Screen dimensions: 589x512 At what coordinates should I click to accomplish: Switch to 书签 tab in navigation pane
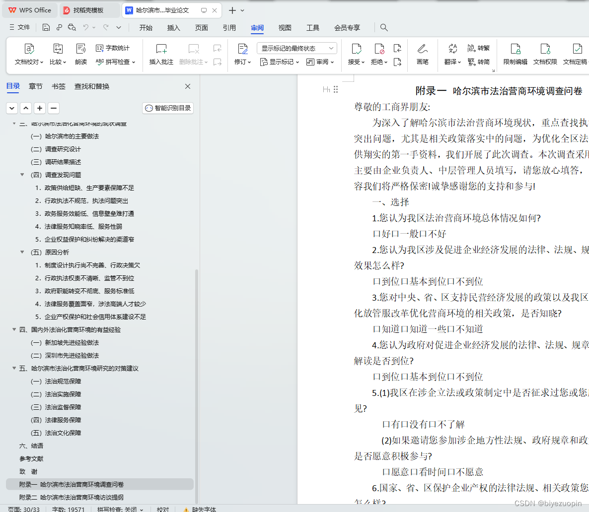pyautogui.click(x=58, y=86)
